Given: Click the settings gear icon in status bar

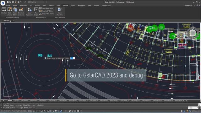Looking at the screenshot, I should (182, 111).
